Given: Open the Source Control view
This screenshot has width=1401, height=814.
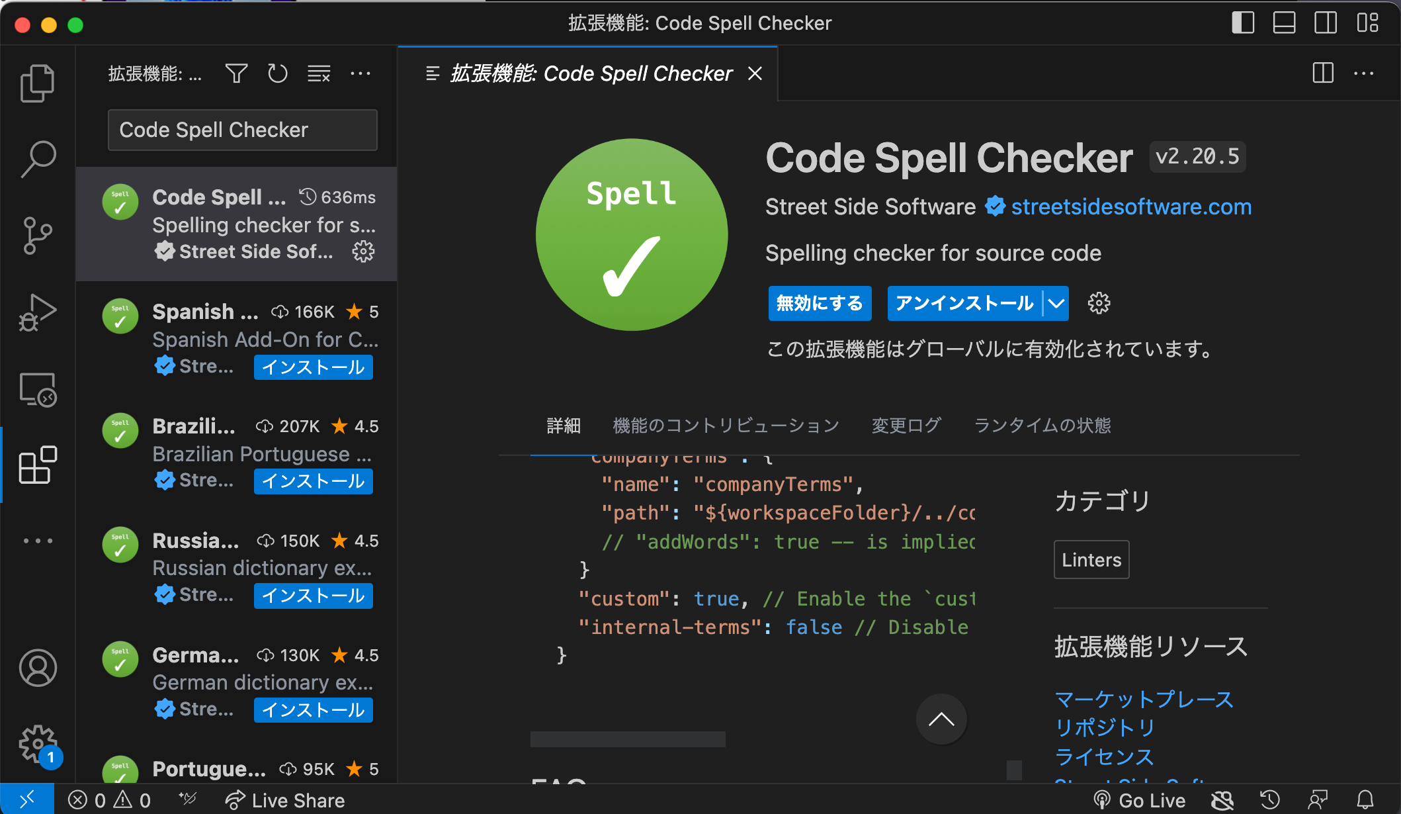Looking at the screenshot, I should (38, 236).
